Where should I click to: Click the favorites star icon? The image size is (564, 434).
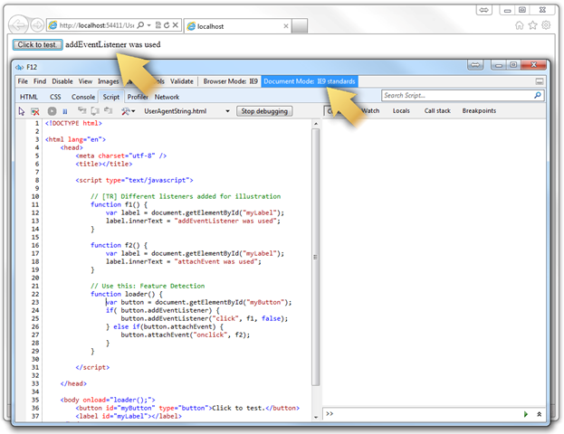pyautogui.click(x=532, y=25)
